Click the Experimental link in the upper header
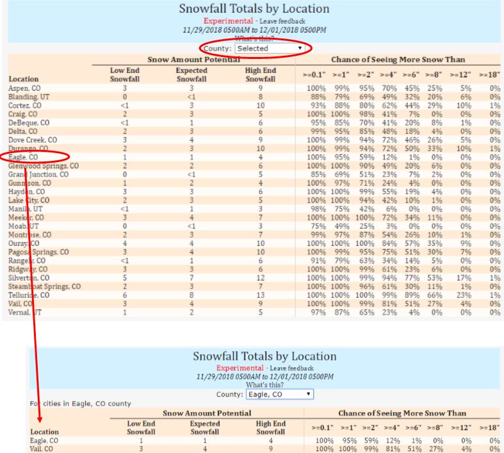This screenshot has height=453, width=504. pos(228,21)
